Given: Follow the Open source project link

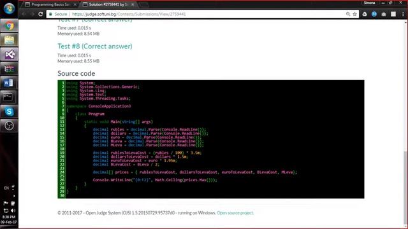Looking at the screenshot, I should point(235,212).
